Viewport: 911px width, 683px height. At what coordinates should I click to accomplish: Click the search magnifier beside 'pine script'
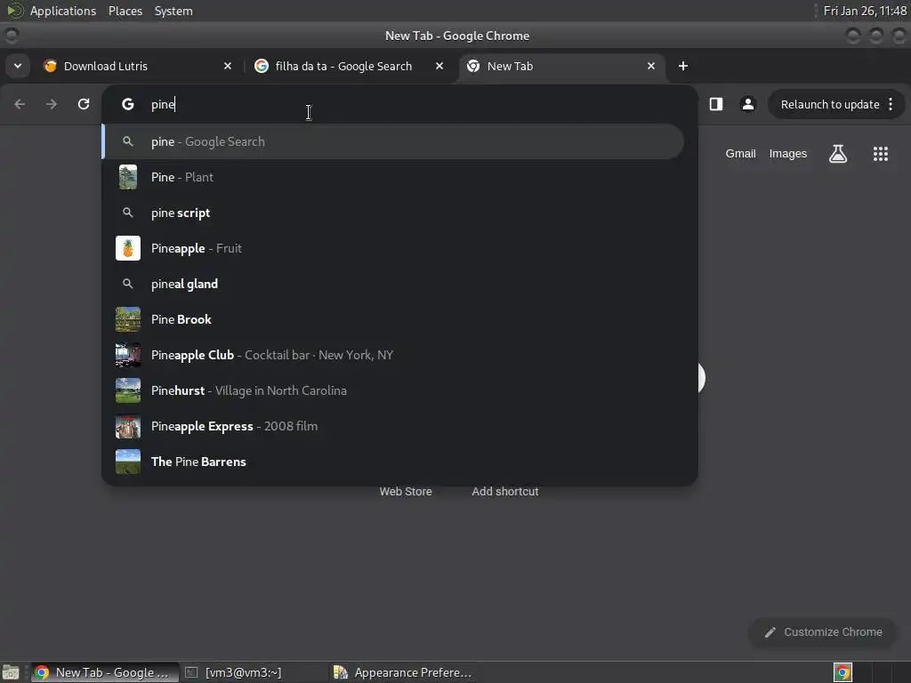pyautogui.click(x=128, y=213)
